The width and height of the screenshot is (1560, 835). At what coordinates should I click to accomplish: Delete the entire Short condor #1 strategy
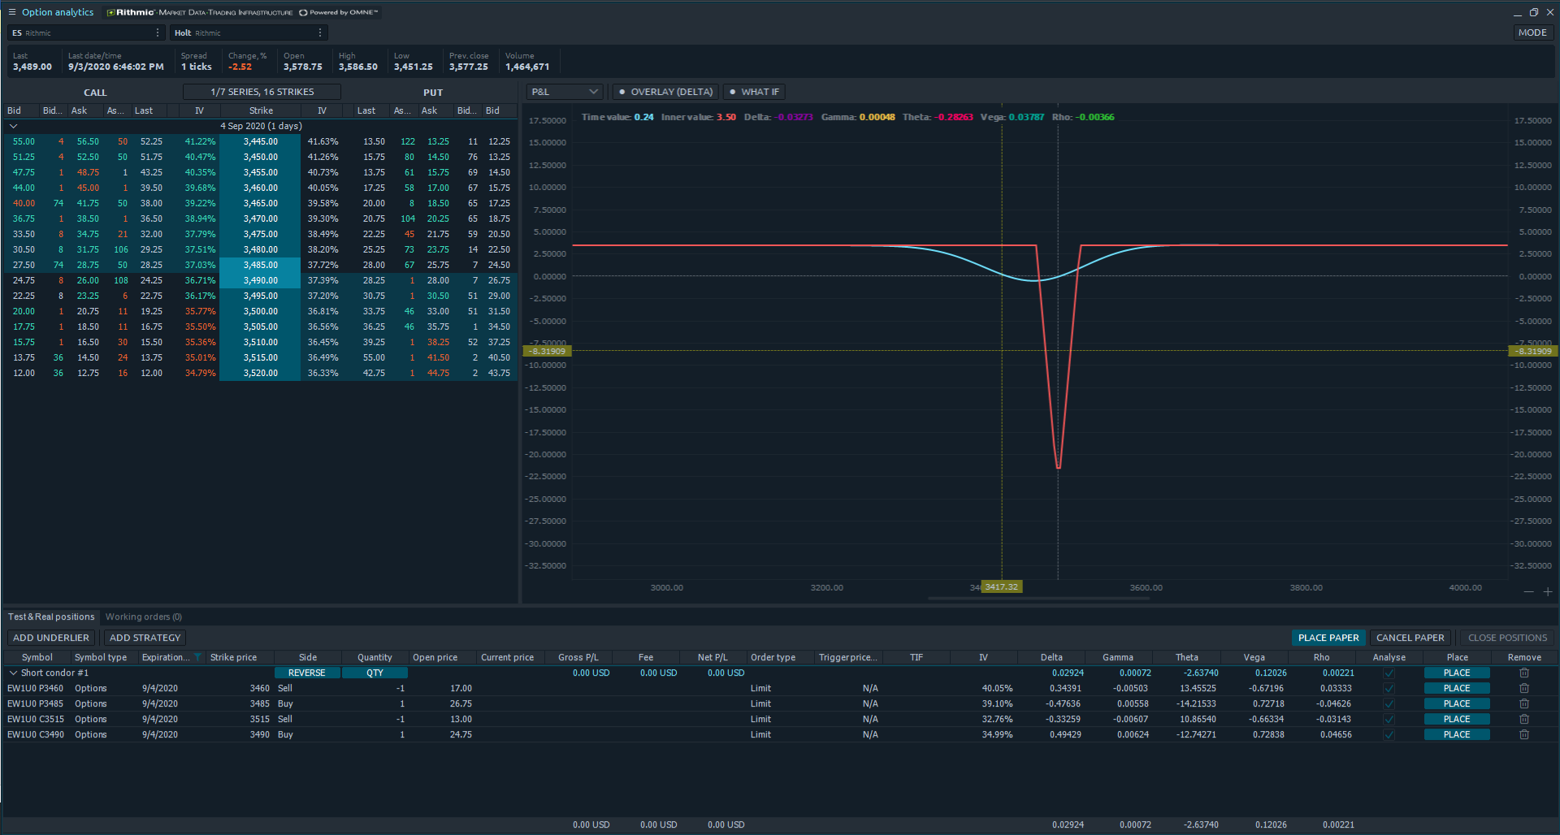click(1524, 673)
